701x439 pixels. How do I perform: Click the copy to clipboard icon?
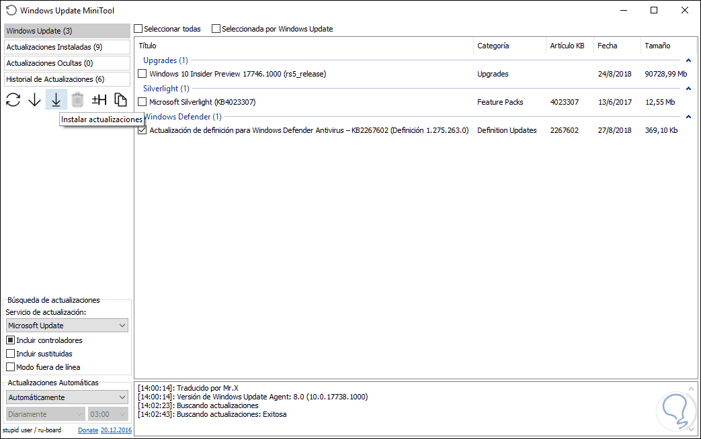click(x=120, y=99)
